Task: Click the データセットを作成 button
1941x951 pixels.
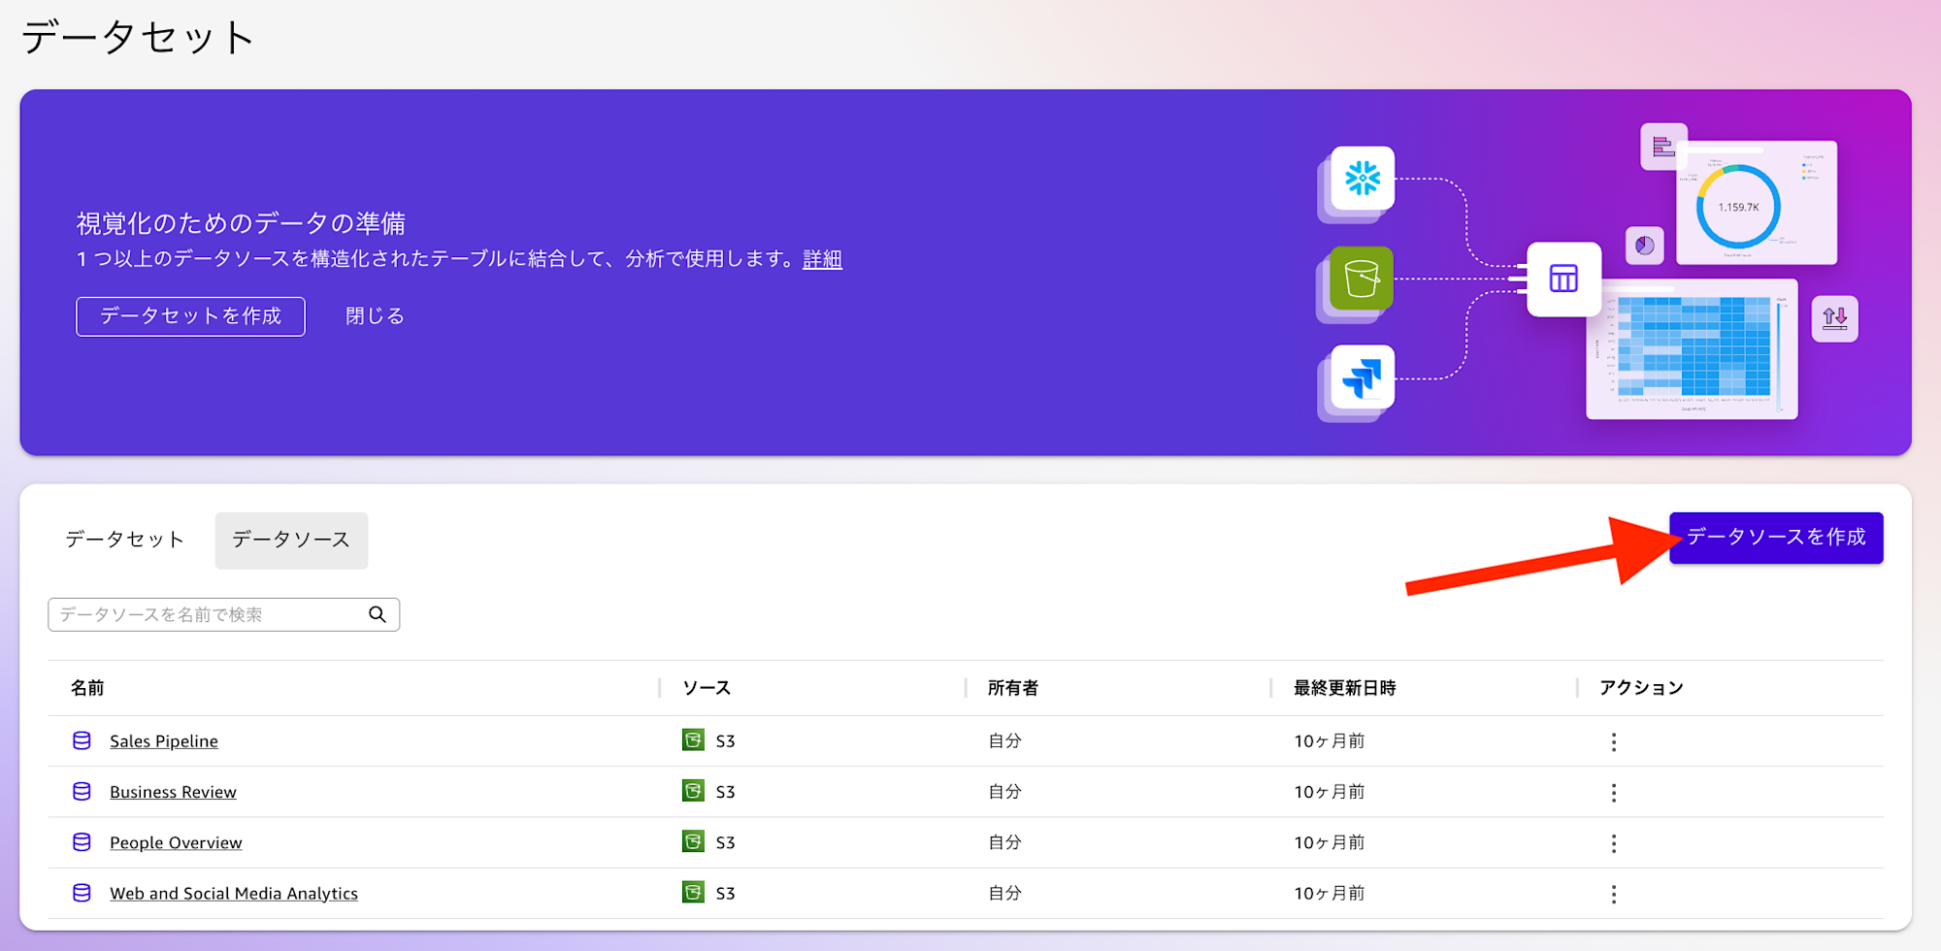Action: [x=190, y=315]
